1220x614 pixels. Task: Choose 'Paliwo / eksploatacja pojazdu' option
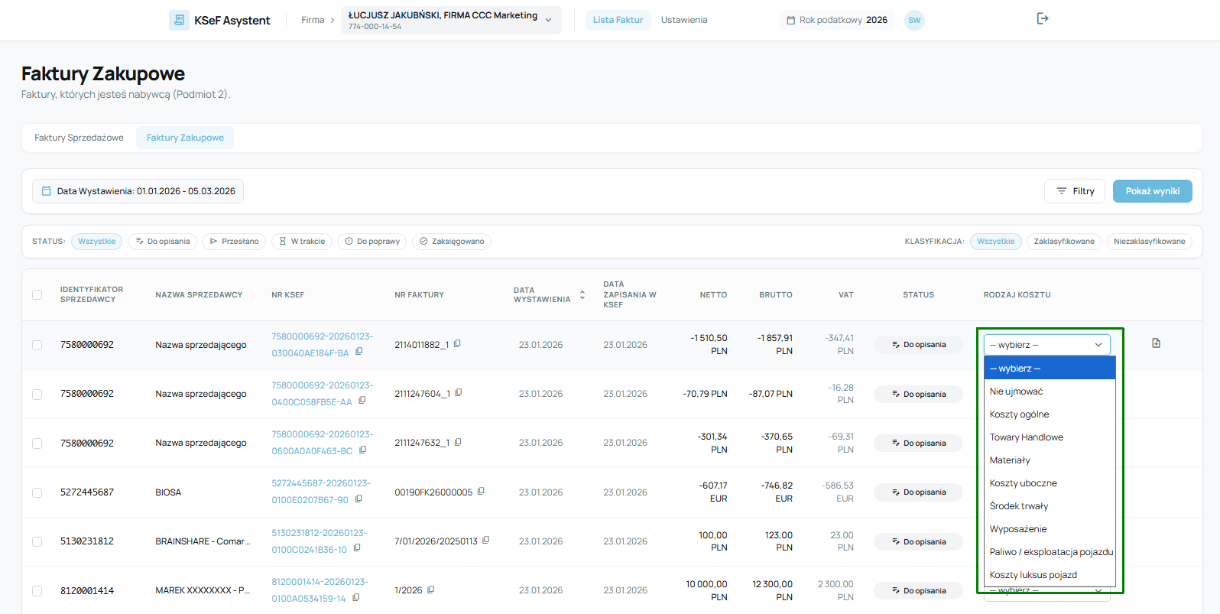(x=1050, y=552)
